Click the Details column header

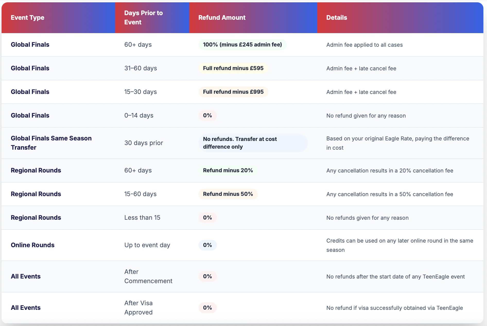point(337,18)
